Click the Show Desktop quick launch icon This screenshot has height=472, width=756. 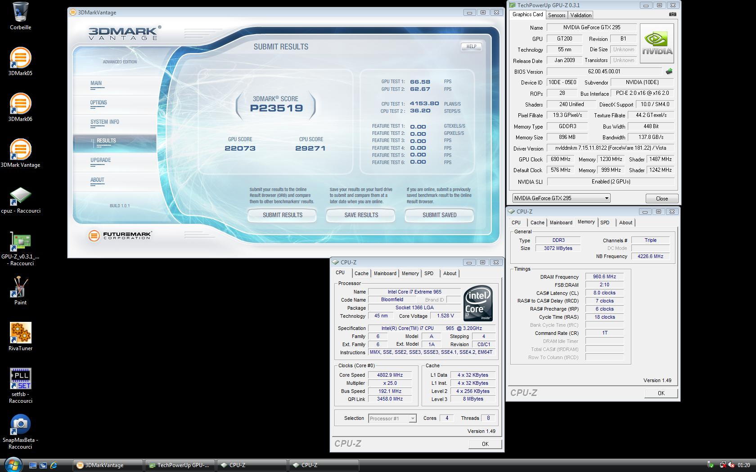tap(33, 465)
